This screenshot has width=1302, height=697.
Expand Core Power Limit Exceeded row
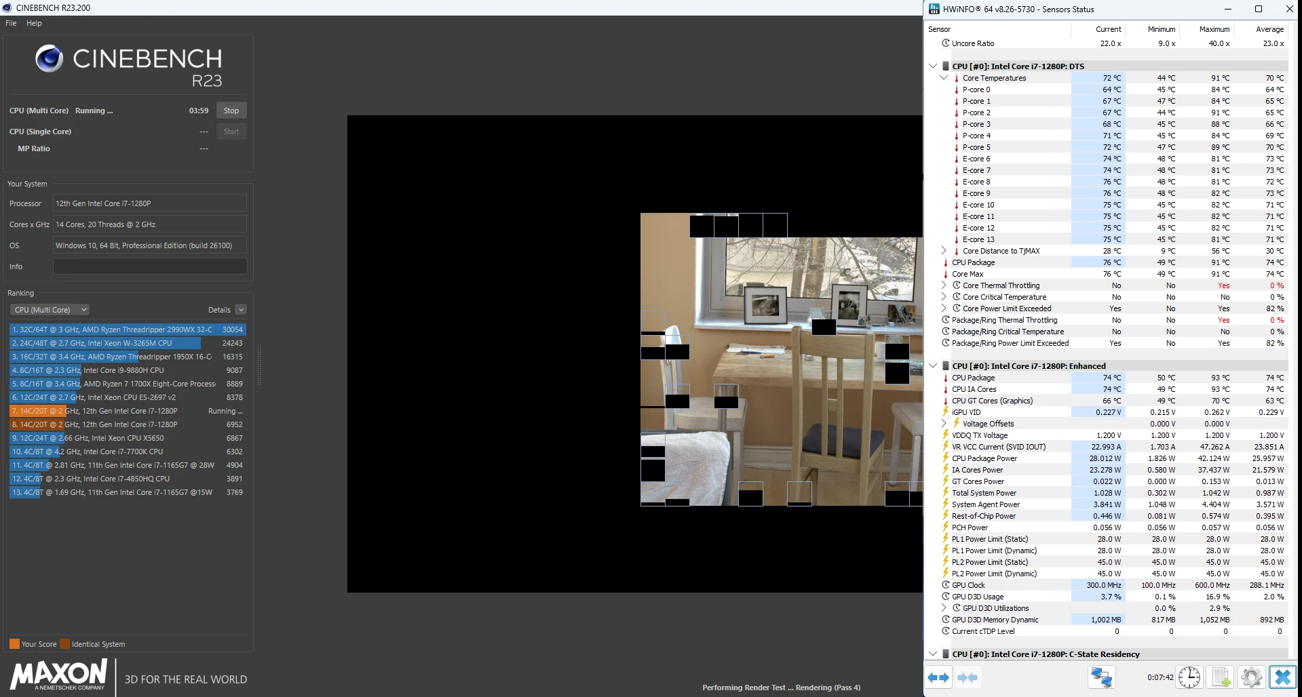[944, 308]
